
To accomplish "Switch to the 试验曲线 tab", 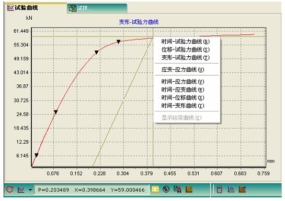I will coord(22,8).
